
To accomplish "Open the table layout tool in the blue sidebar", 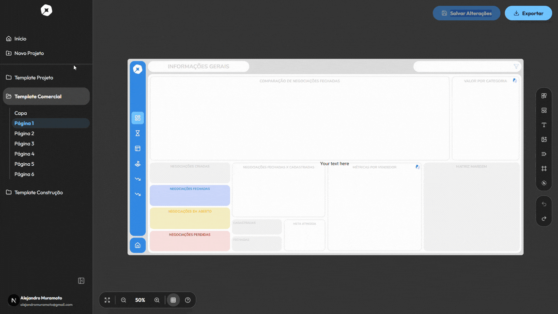I will pyautogui.click(x=138, y=148).
